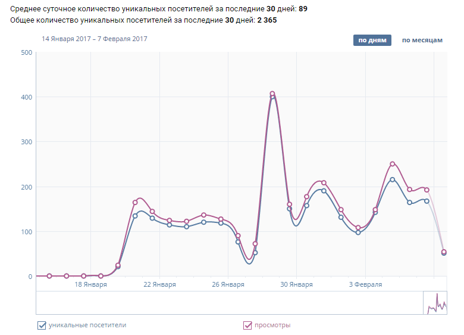Image resolution: width=464 pixels, height=335 pixels.
Task: Click the blue visitors dip point near 53
Action: 255,253
